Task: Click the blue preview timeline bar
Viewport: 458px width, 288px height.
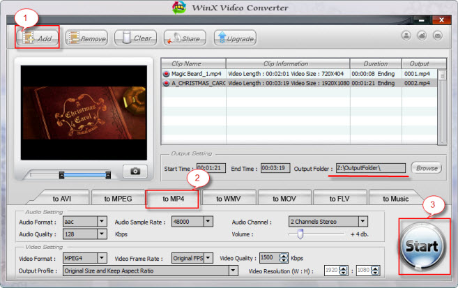Action: (85, 175)
